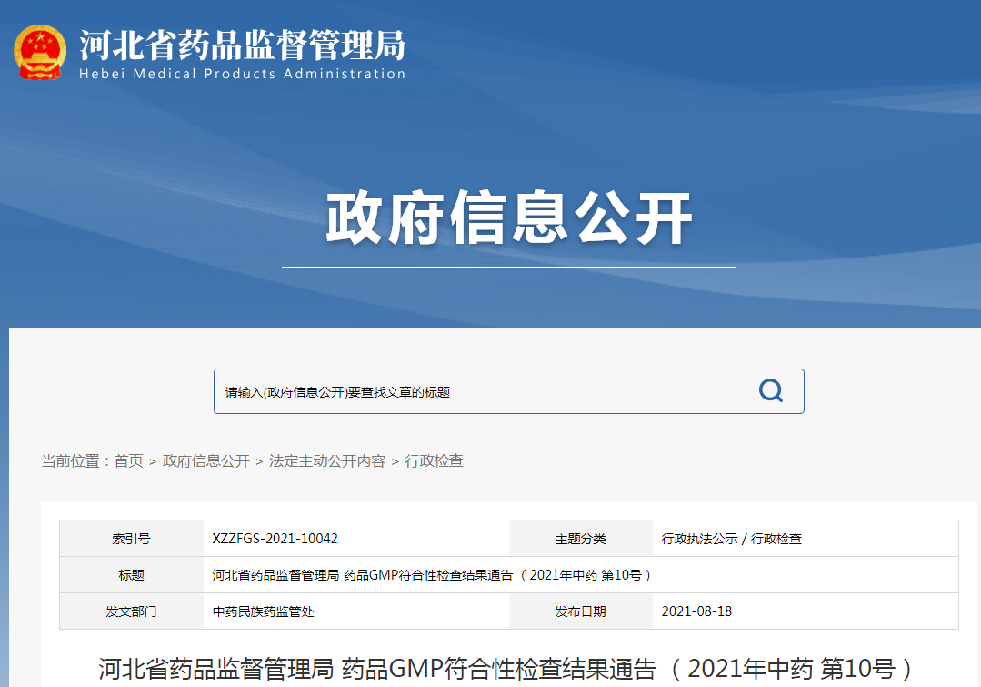Click the 河北省药品监督管理局 site title

[x=243, y=45]
